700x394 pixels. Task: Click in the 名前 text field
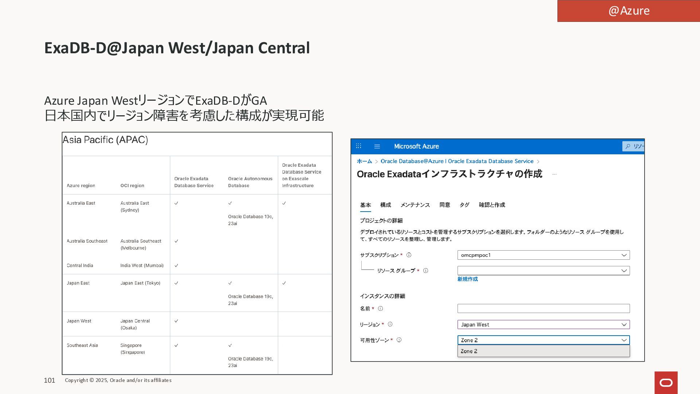pyautogui.click(x=544, y=309)
